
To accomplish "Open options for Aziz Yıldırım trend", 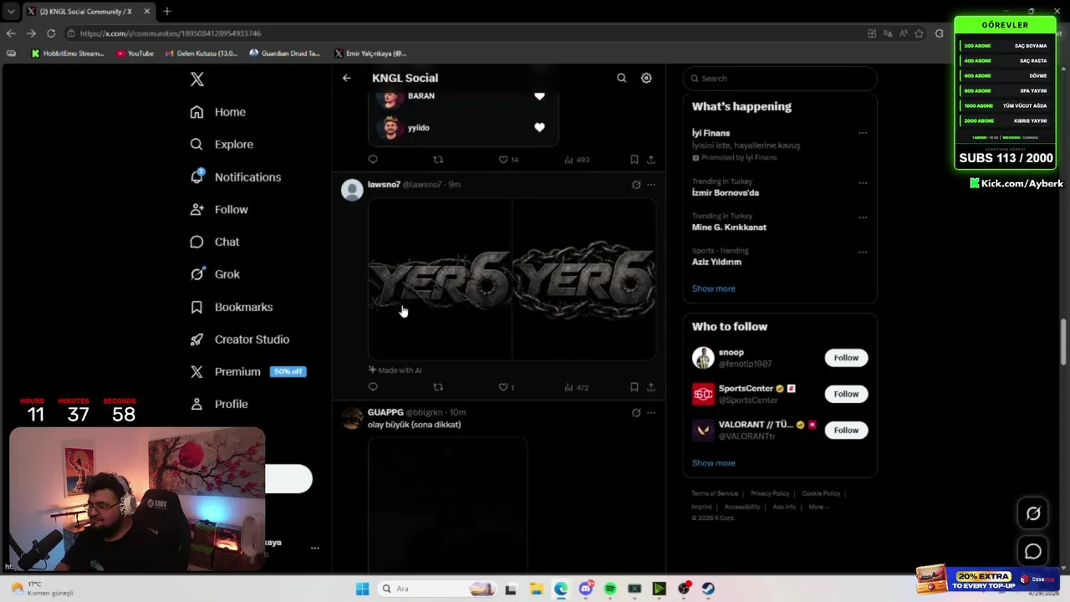I will coord(863,252).
